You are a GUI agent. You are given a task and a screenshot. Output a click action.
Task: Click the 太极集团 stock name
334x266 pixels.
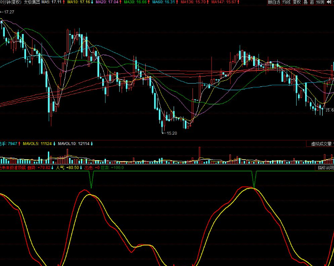coord(32,2)
